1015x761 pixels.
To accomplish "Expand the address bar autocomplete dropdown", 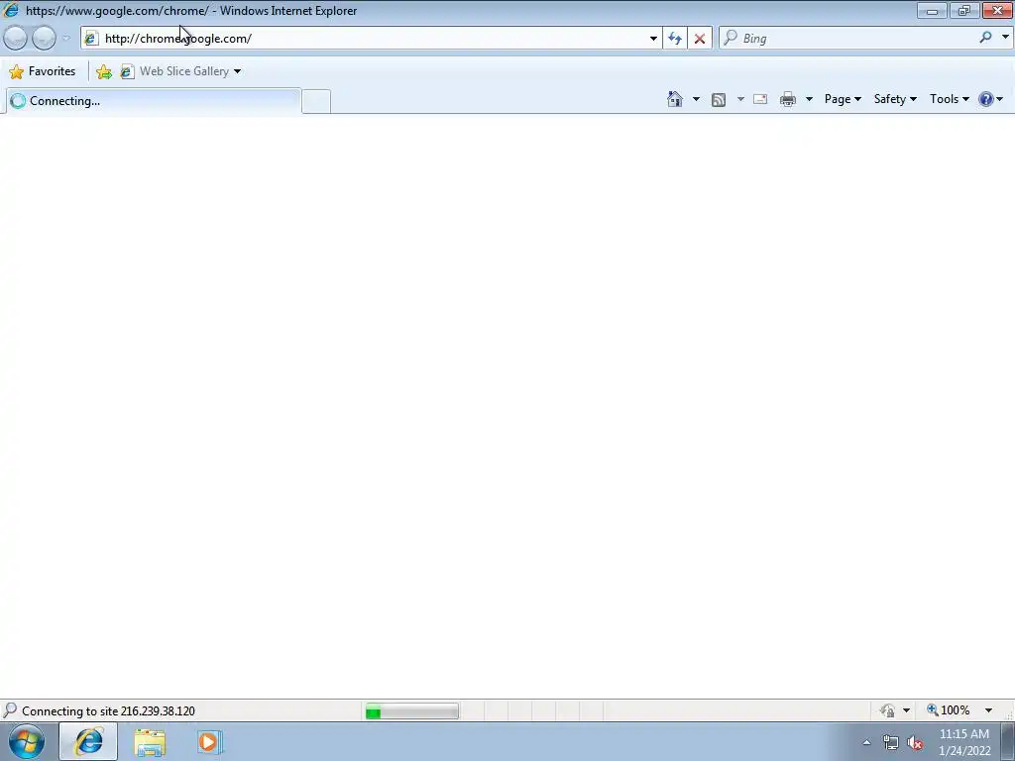I will pos(653,39).
